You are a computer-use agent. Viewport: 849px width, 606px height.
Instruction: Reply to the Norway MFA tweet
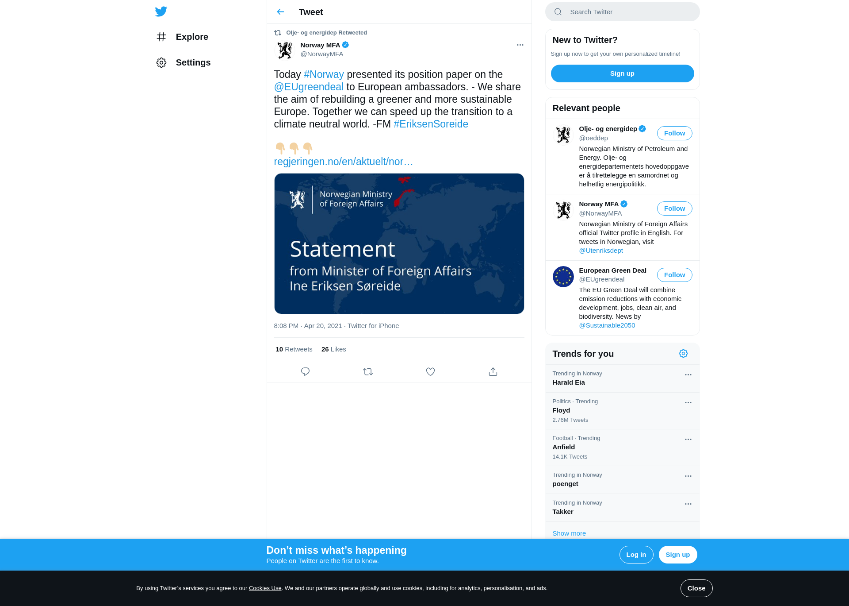pos(305,372)
